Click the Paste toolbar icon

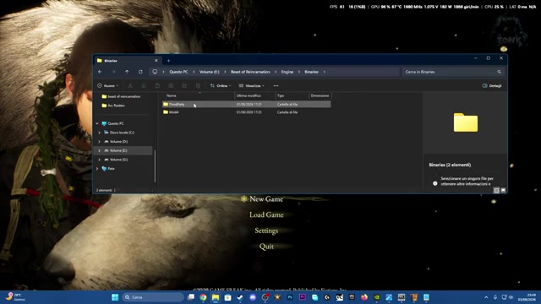[x=157, y=85]
